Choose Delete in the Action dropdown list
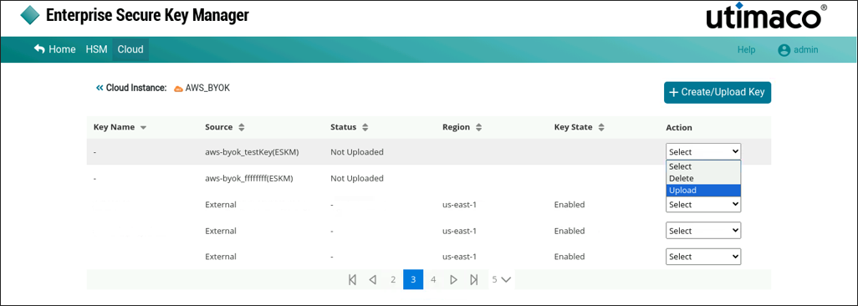Image resolution: width=858 pixels, height=306 pixels. point(703,178)
